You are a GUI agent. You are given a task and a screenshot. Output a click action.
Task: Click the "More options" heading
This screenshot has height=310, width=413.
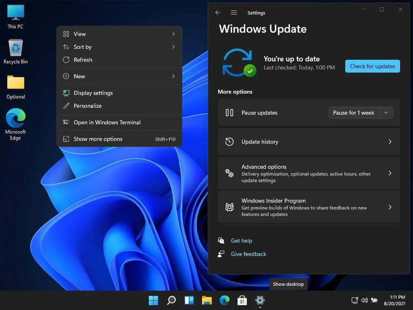coord(235,92)
